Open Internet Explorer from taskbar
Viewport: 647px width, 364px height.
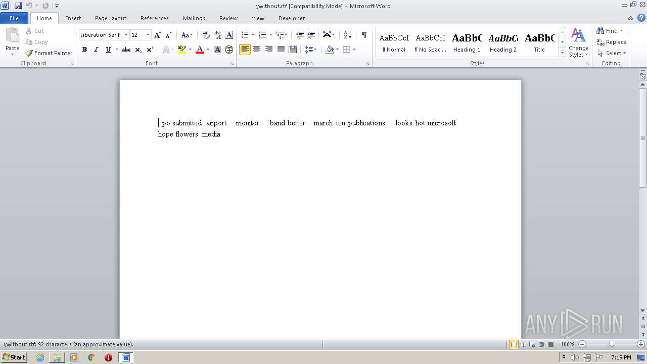tap(40, 357)
